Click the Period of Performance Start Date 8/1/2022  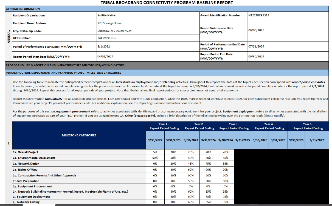tap(148, 47)
